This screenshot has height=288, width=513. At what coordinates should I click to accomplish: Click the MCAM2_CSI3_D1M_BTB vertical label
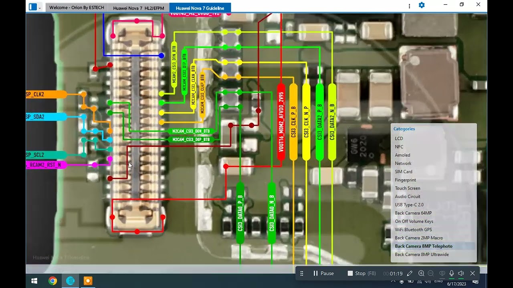[x=174, y=65]
